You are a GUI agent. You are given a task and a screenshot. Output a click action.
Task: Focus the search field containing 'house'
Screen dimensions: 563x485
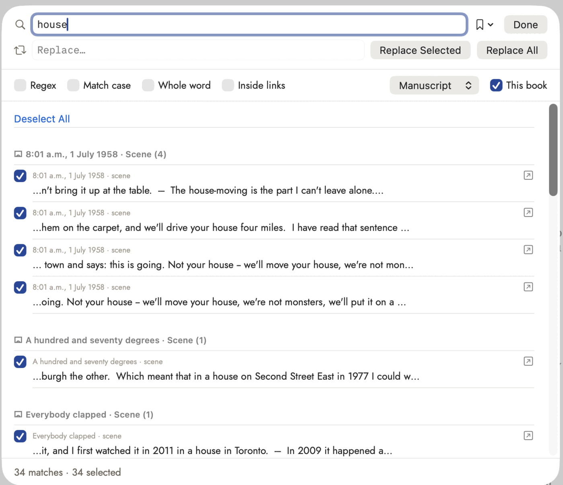click(x=249, y=25)
